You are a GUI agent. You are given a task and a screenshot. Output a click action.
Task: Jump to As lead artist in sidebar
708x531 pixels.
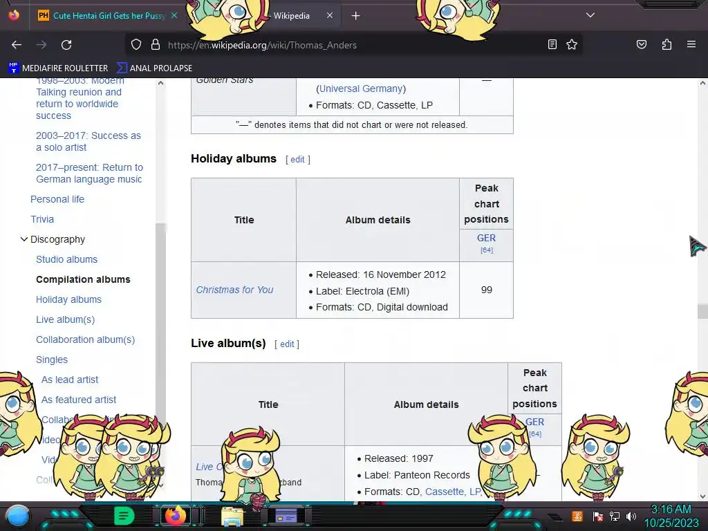tap(70, 380)
